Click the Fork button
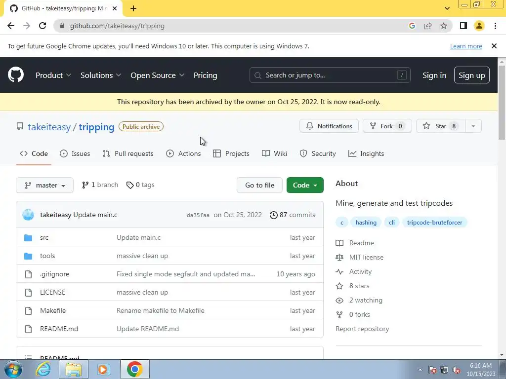506x379 pixels. pyautogui.click(x=387, y=126)
